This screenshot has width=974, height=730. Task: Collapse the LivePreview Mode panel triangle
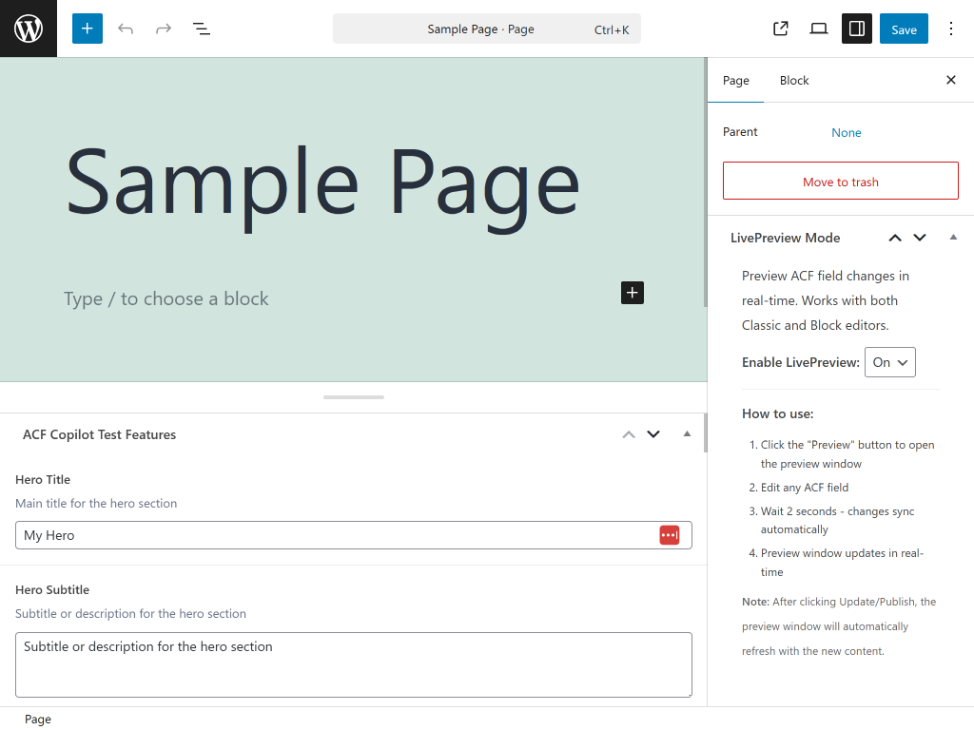tap(953, 238)
